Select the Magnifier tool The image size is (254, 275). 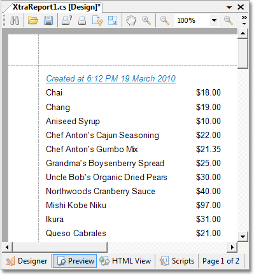point(146,20)
